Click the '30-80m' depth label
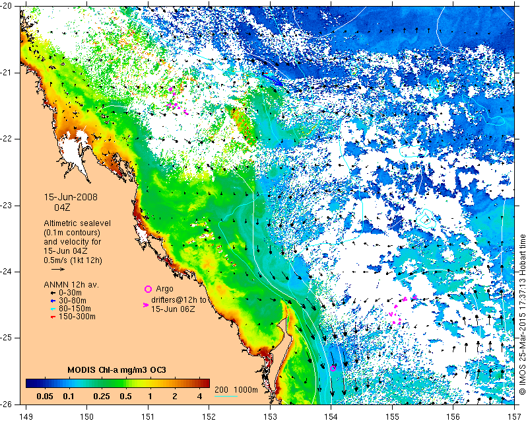528x423 pixels. click(x=73, y=301)
